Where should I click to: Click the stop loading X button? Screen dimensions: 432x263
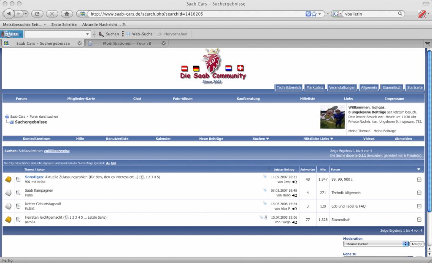[x=52, y=14]
